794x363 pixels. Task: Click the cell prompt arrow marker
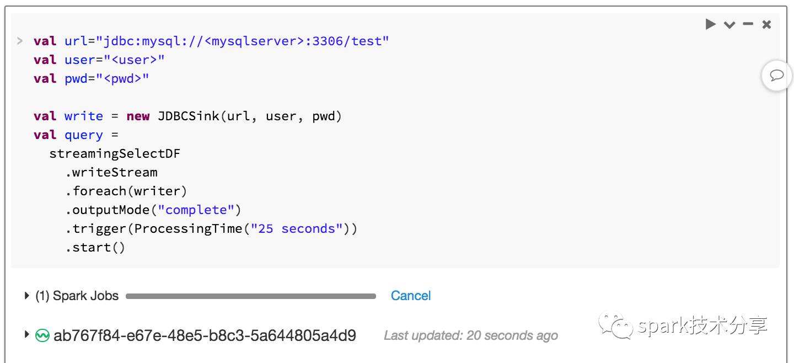coord(20,41)
